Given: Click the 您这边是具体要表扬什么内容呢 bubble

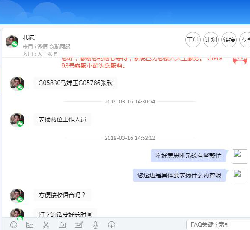Looking at the screenshot, I should 179,175.
